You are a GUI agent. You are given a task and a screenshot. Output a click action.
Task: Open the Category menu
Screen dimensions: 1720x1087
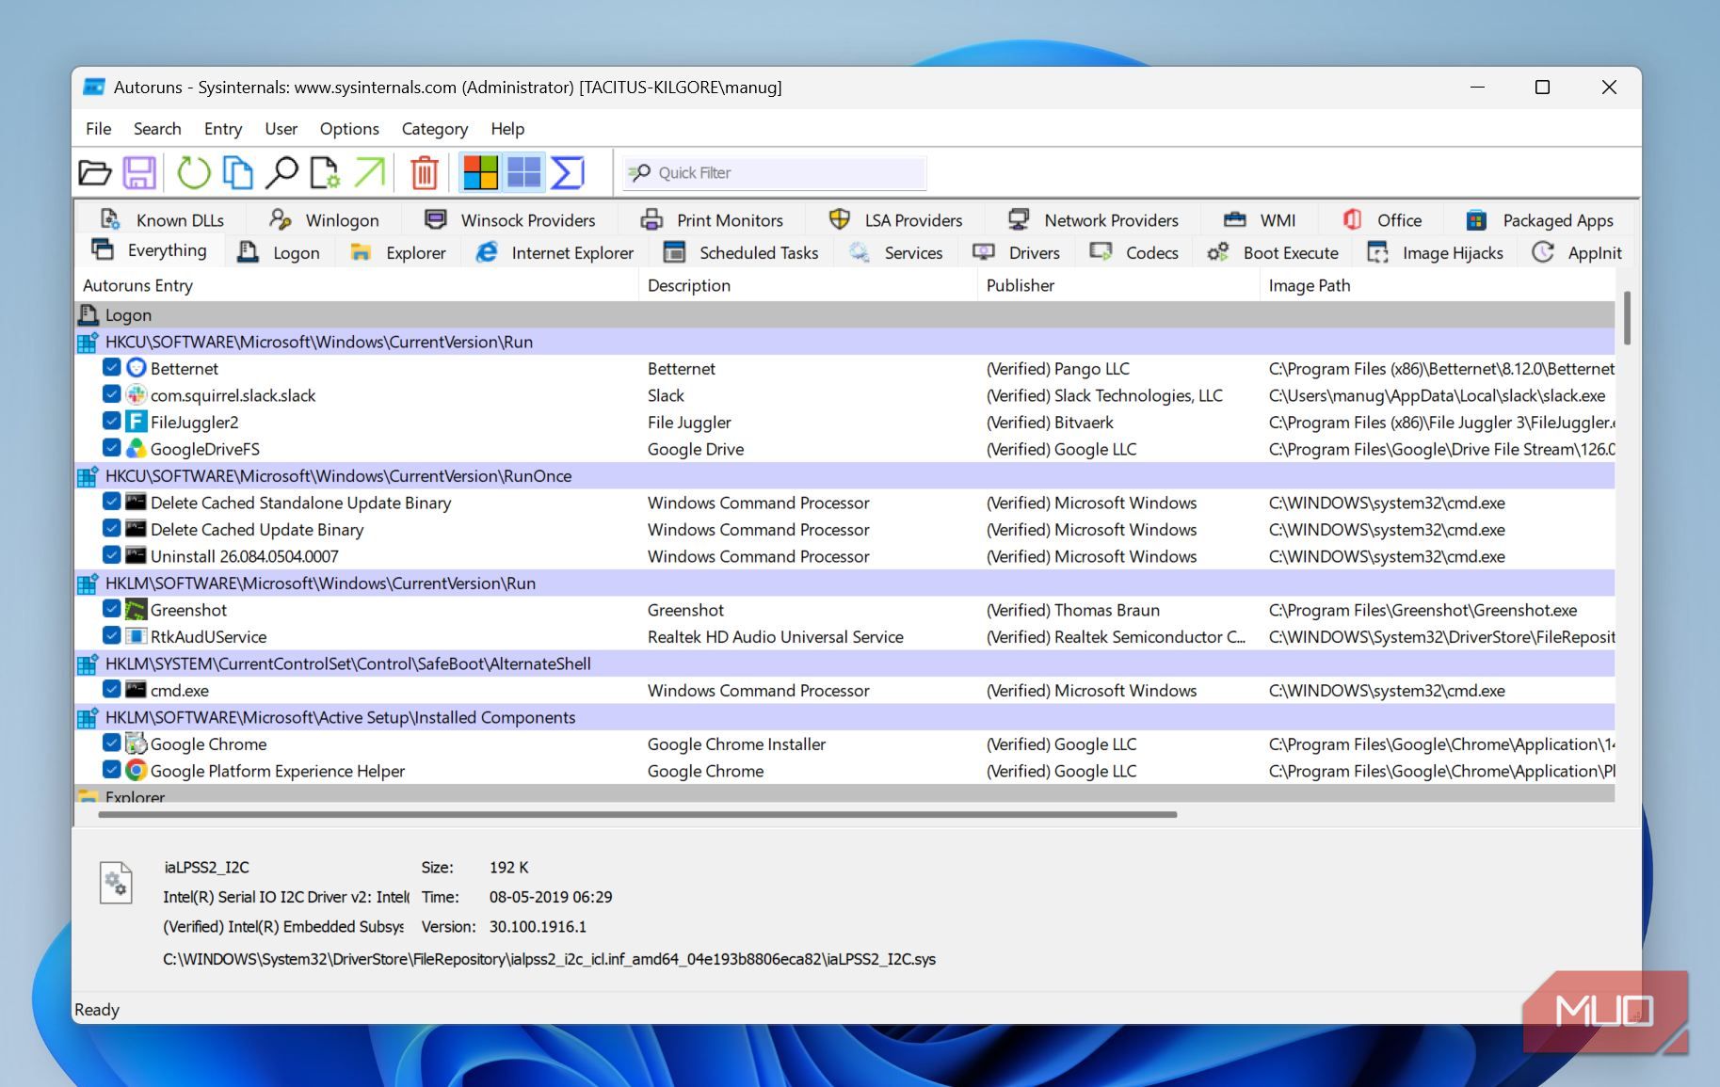[x=434, y=129]
